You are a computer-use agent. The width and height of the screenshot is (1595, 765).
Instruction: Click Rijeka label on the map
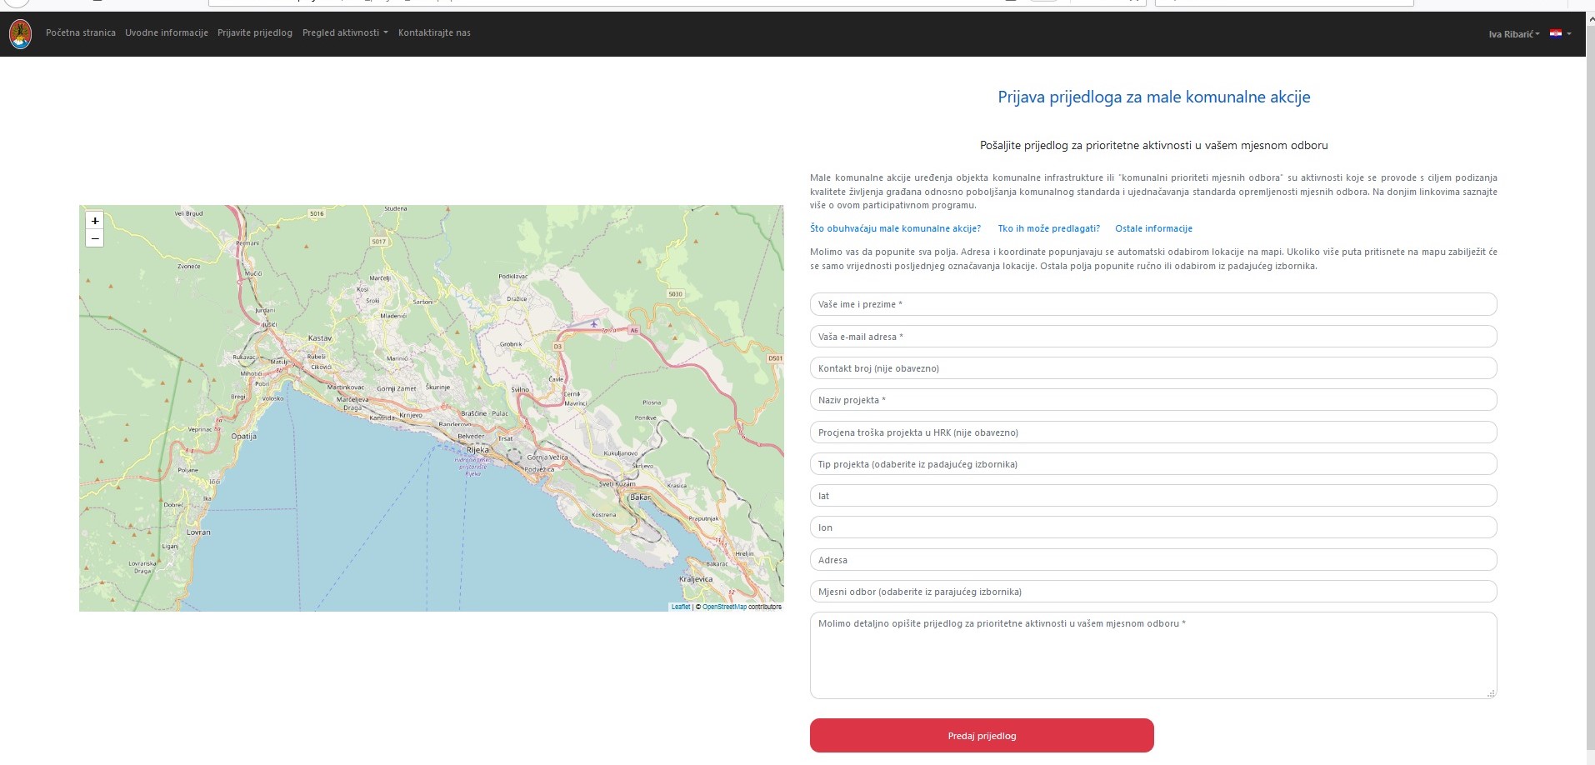coord(477,450)
